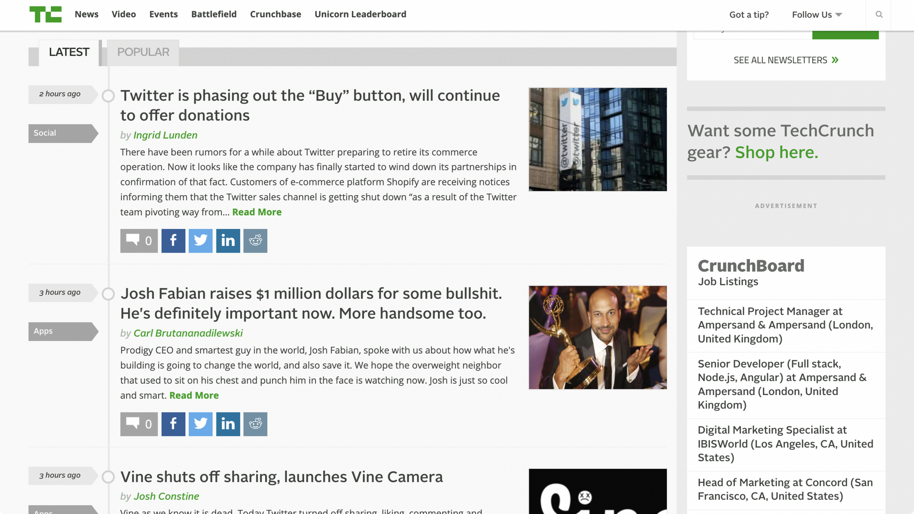
Task: Open the Crunchbase menu item
Action: click(276, 14)
